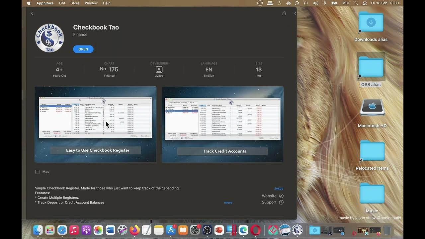Click the Checkbook Tao app icon
This screenshot has width=425, height=239.
point(49,38)
